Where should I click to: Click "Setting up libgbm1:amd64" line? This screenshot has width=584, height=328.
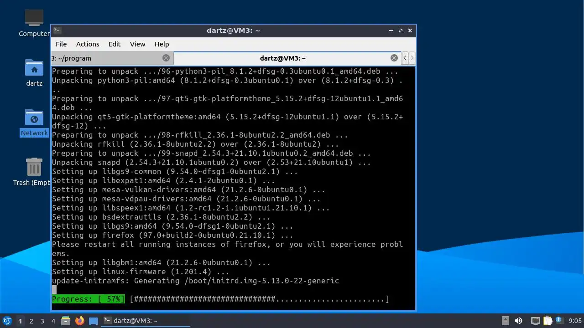161,263
